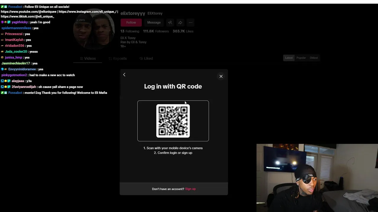This screenshot has height=212, width=378.
Task: Click the webcam overlay video
Action: (317, 178)
